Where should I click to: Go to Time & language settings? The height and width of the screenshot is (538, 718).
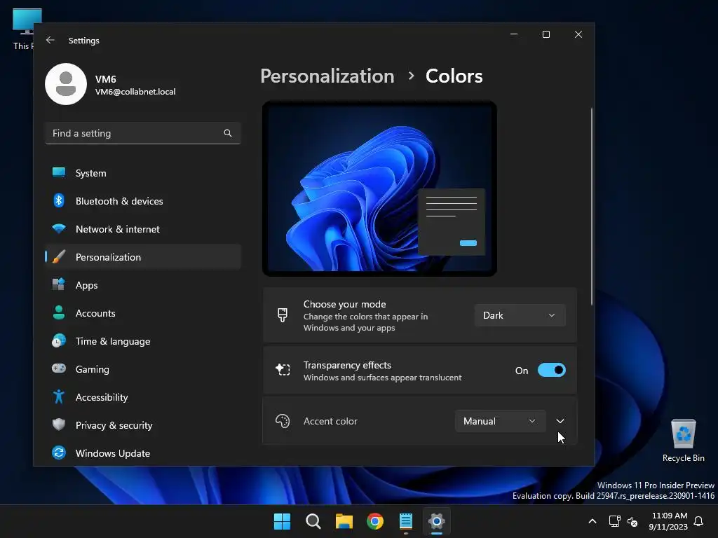click(143, 341)
